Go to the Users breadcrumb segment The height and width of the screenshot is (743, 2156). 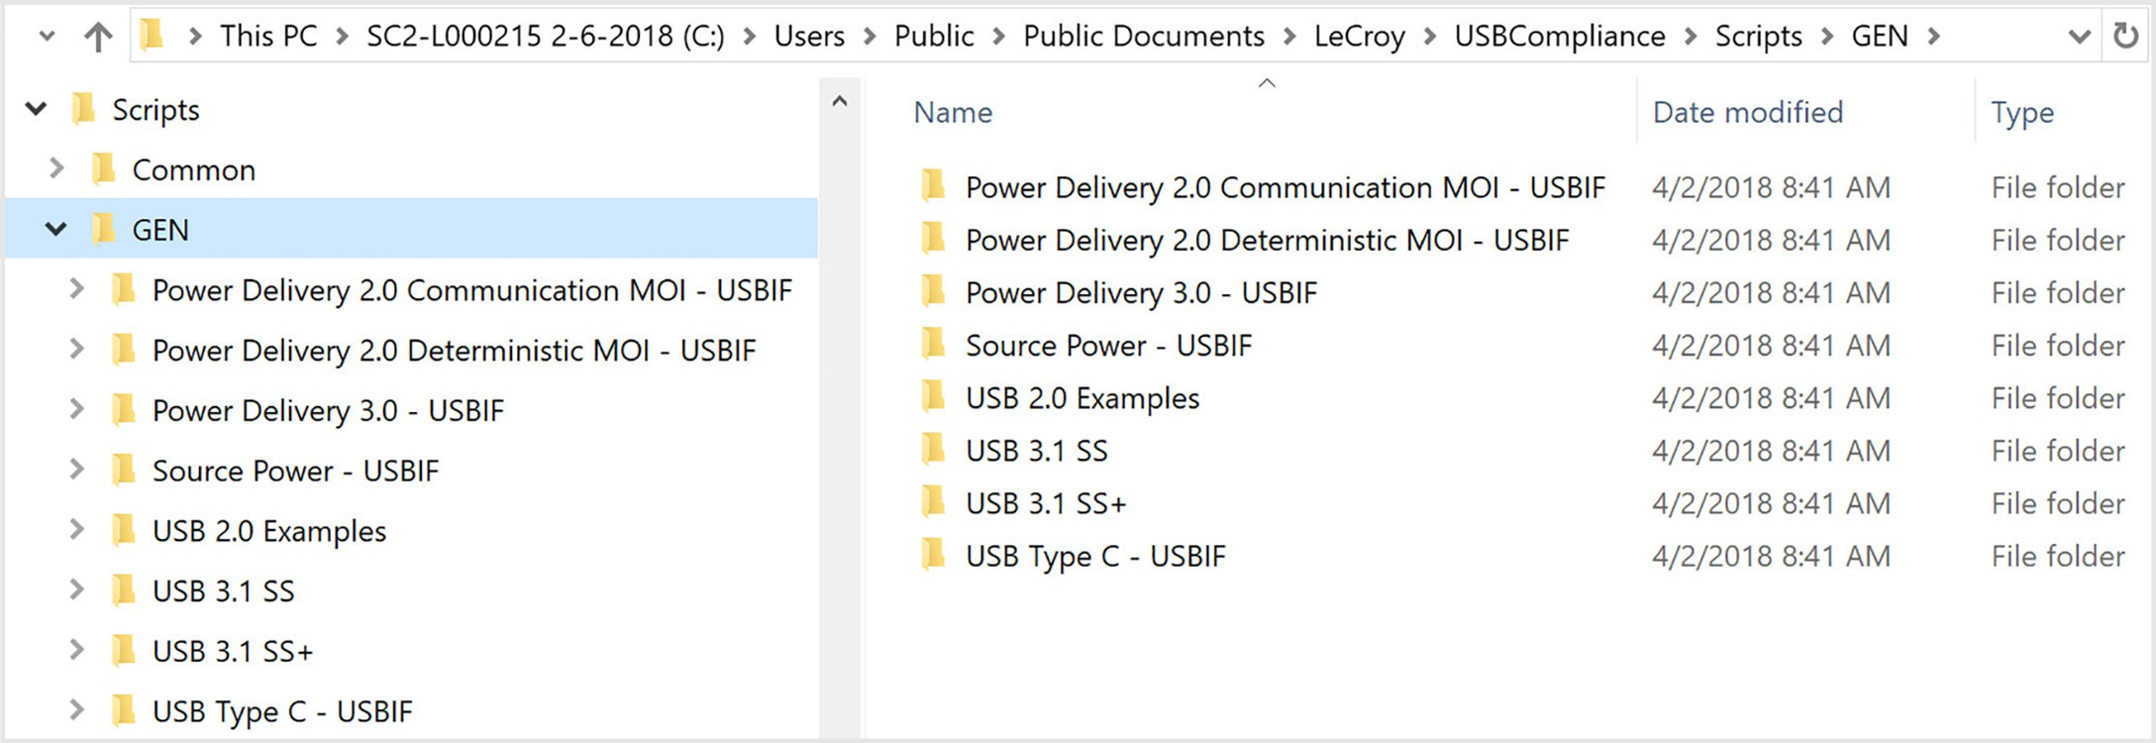point(809,36)
